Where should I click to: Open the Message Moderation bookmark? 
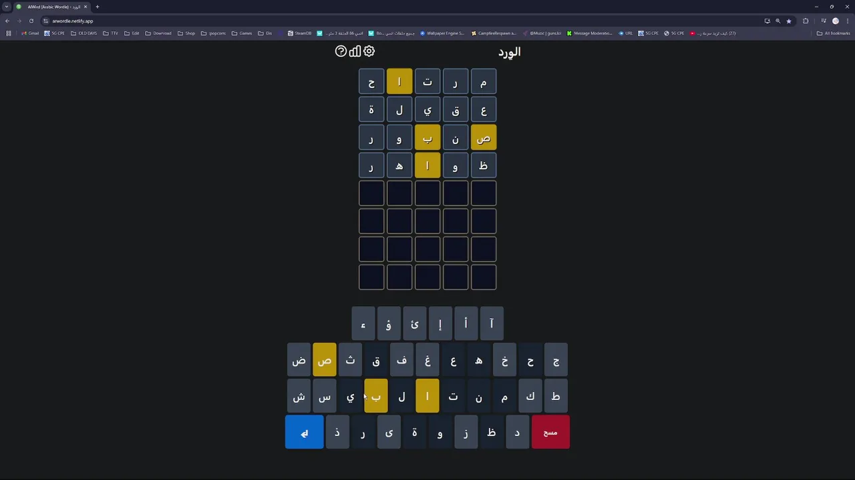tap(589, 33)
